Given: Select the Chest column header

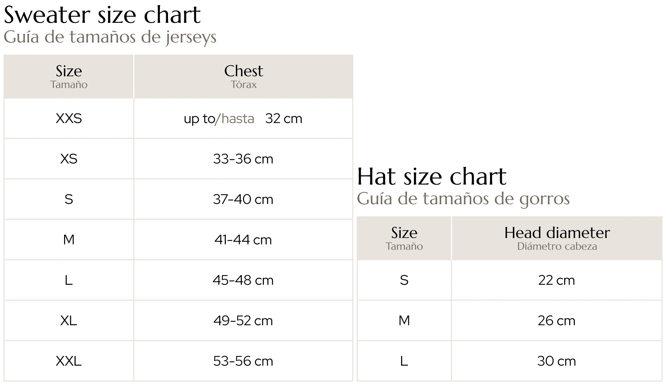Looking at the screenshot, I should point(243,76).
